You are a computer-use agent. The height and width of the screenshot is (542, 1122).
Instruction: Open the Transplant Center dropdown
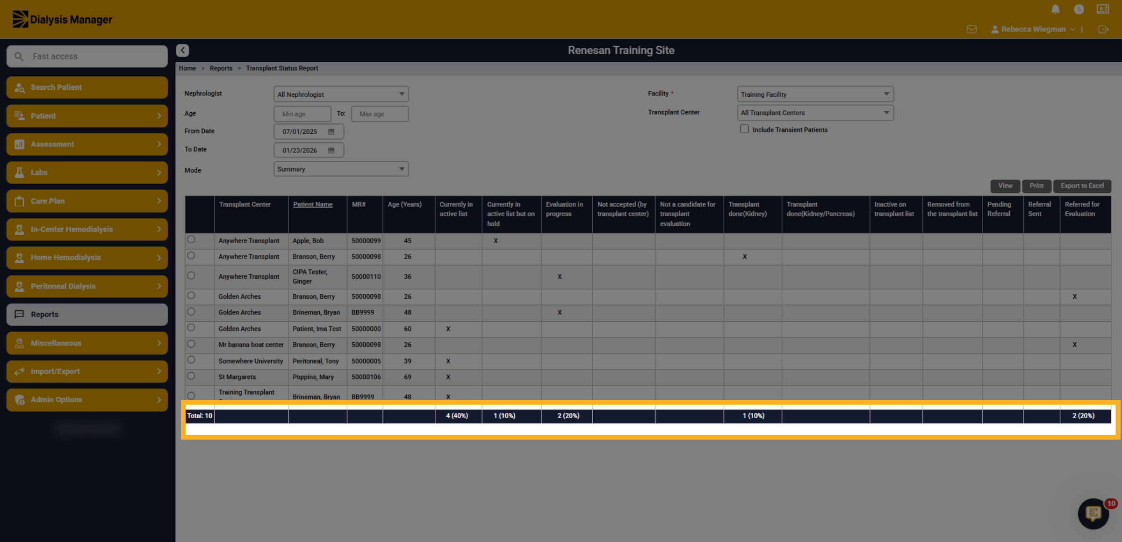815,113
